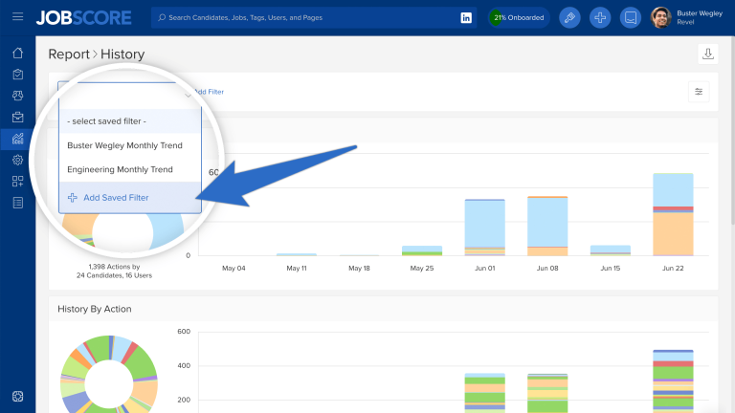
Task: Open the apps grid-plus sidebar icon
Action: coord(18,182)
